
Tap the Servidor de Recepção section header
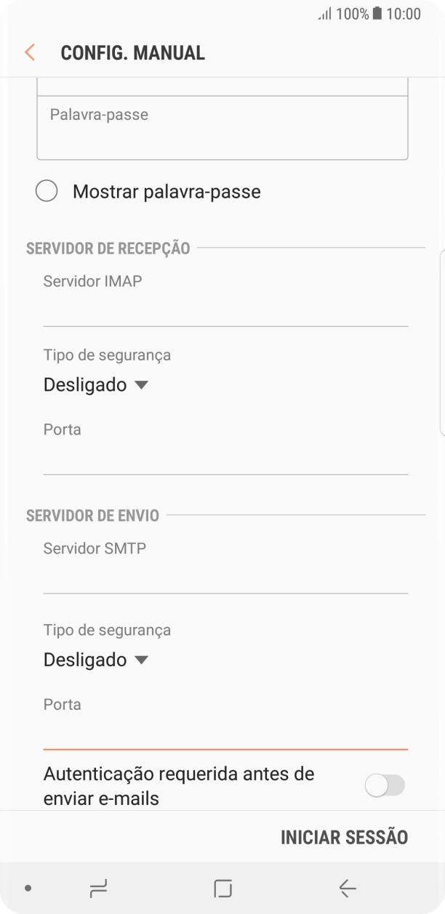108,248
